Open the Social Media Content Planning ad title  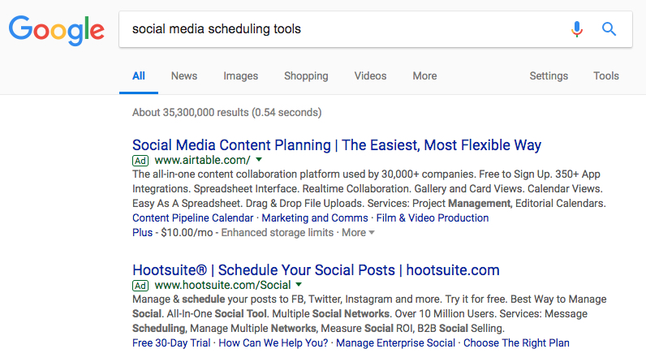[337, 145]
